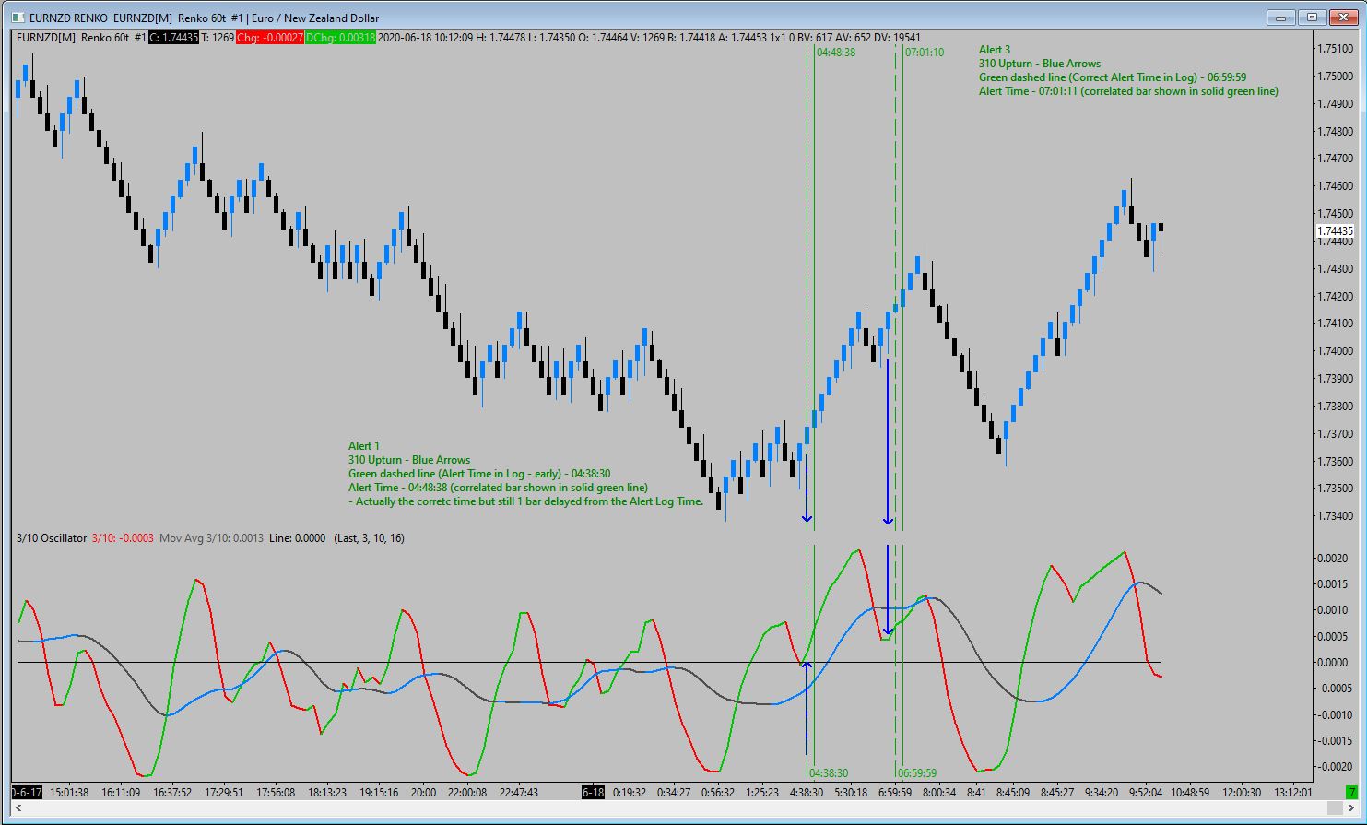Image resolution: width=1367 pixels, height=825 pixels.
Task: Click the '07:01:10' label atop the solid green line
Action: click(925, 53)
